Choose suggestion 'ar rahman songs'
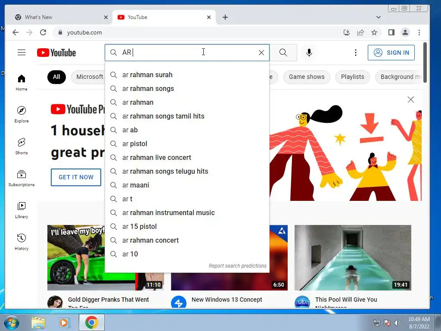 point(187,89)
